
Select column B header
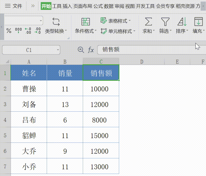click(x=65, y=62)
